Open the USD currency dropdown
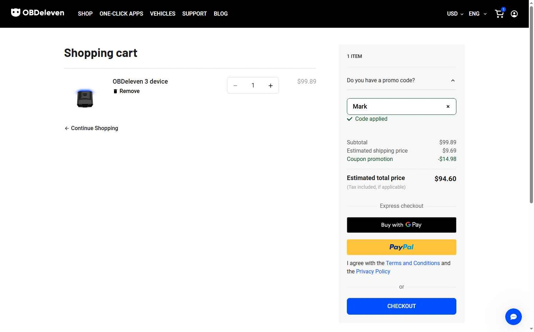Screen dimensions: 534x332 pos(455,14)
